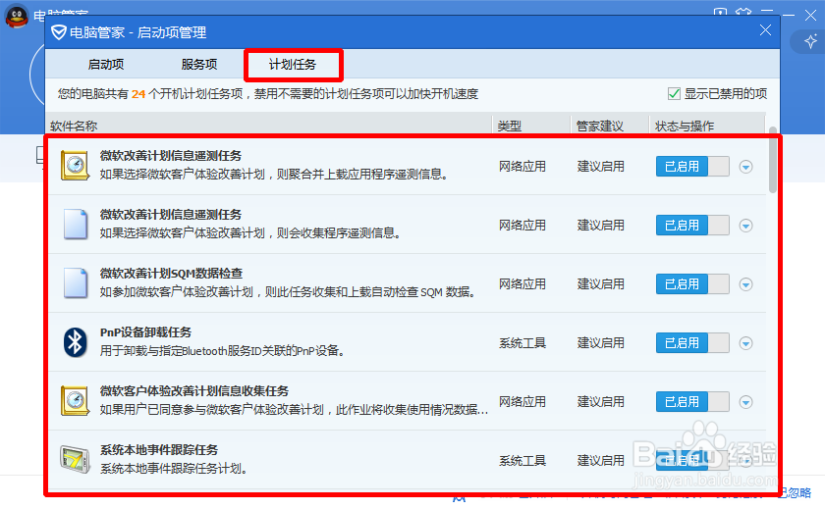Viewport: 825px width, 509px height.
Task: Expand options for 微软改善计划SQM数据检查
Action: point(745,284)
